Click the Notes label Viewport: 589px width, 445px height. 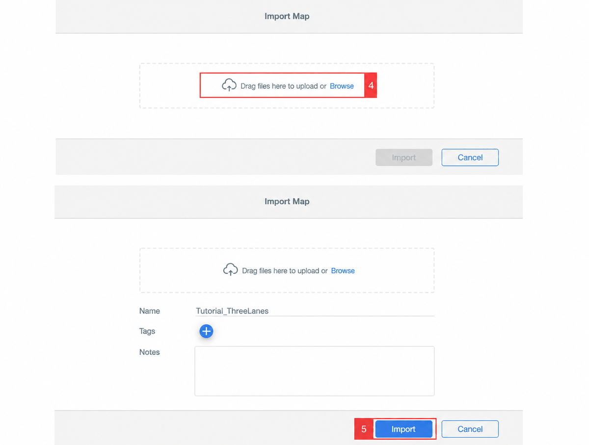pos(150,352)
